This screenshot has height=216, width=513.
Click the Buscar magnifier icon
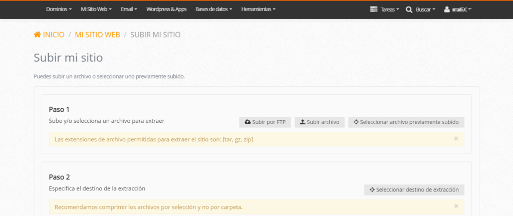[409, 10]
